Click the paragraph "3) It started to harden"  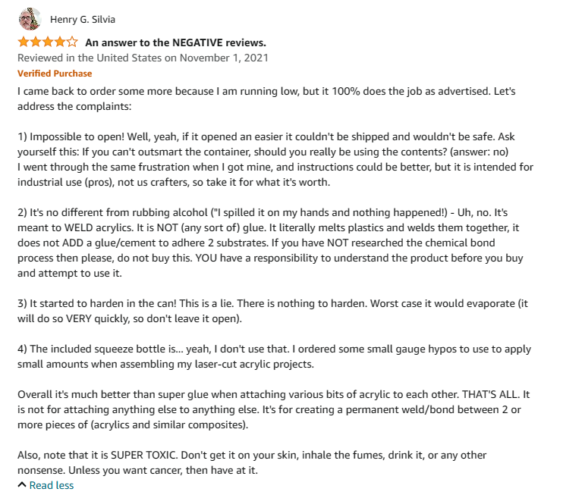point(273,311)
